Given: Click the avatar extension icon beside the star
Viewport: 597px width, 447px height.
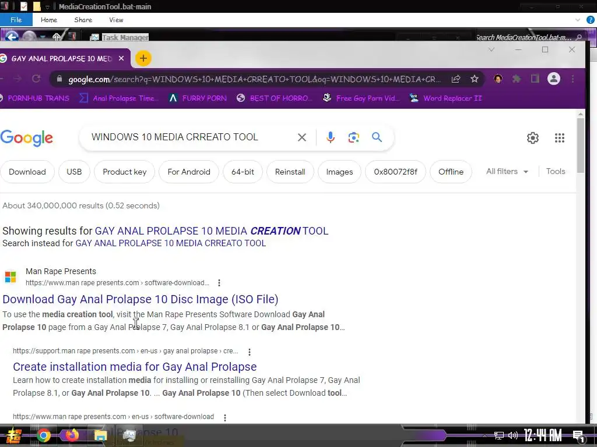Looking at the screenshot, I should coord(498,79).
